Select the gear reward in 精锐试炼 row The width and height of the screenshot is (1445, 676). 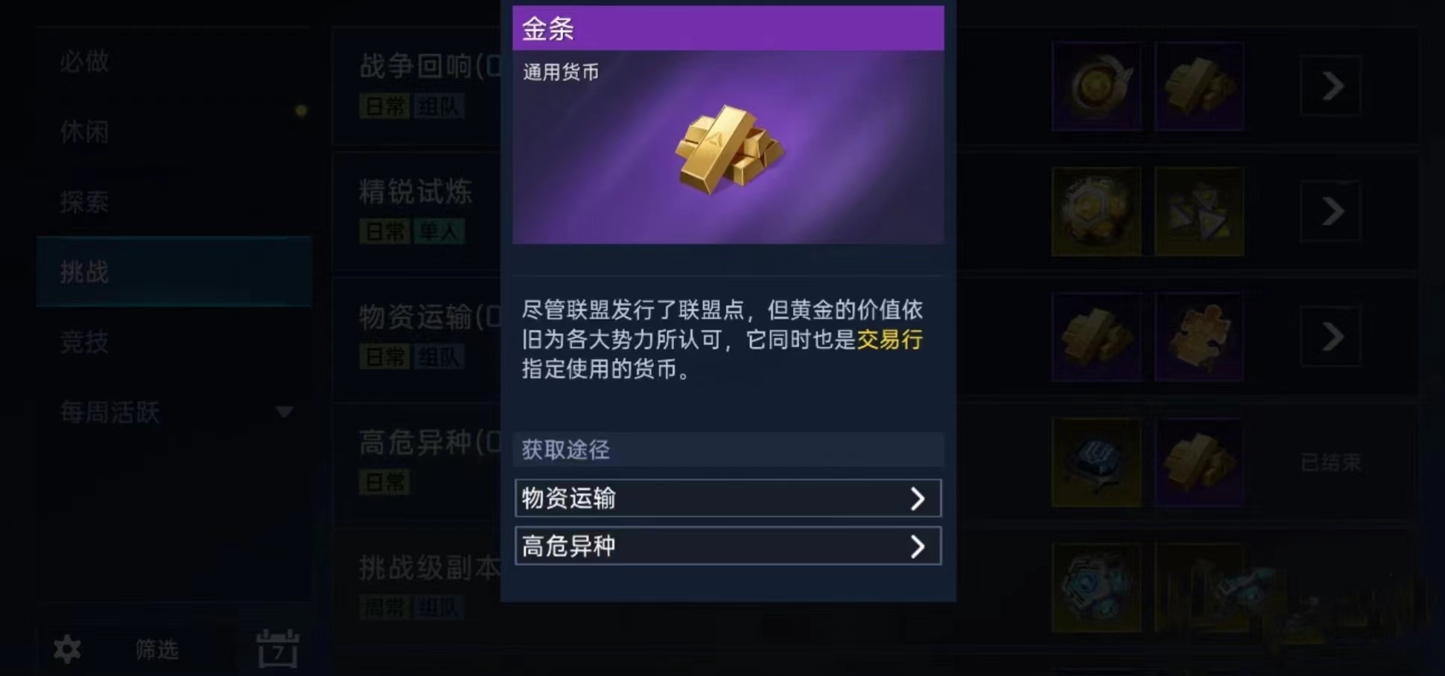[x=1096, y=212]
